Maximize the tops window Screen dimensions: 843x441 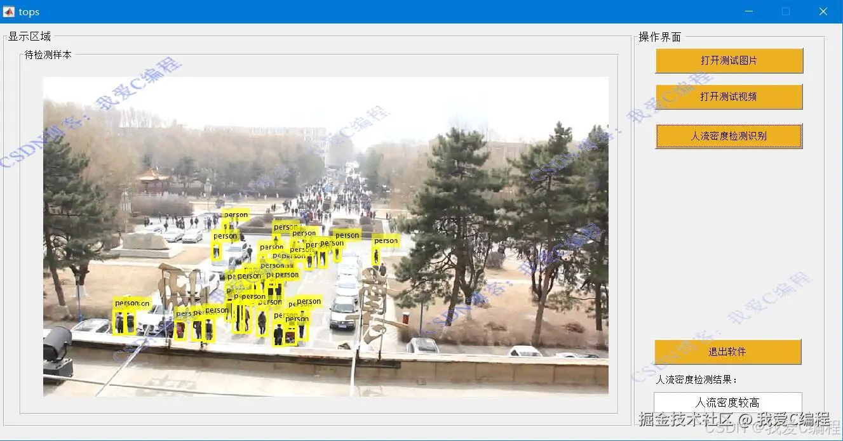[786, 11]
